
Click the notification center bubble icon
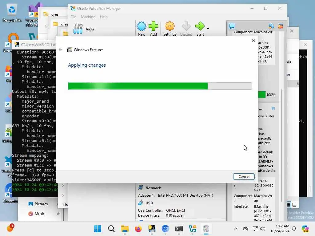(232, 26)
